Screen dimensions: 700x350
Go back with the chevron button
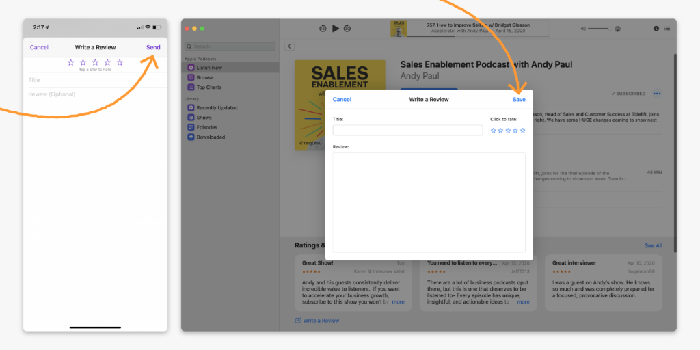click(x=289, y=46)
